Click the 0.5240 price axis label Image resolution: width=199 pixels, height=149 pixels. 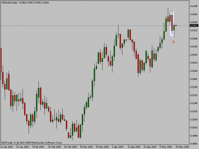click(194, 103)
